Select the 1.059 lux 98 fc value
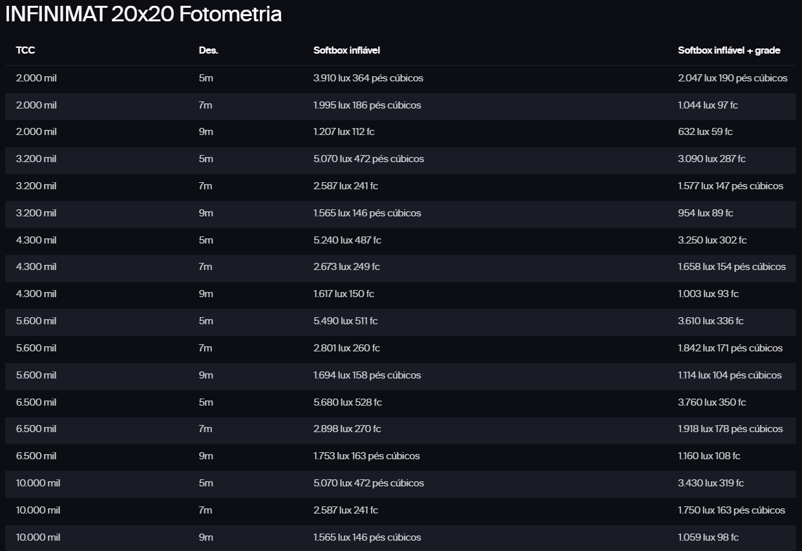This screenshot has height=551, width=802. pos(708,537)
